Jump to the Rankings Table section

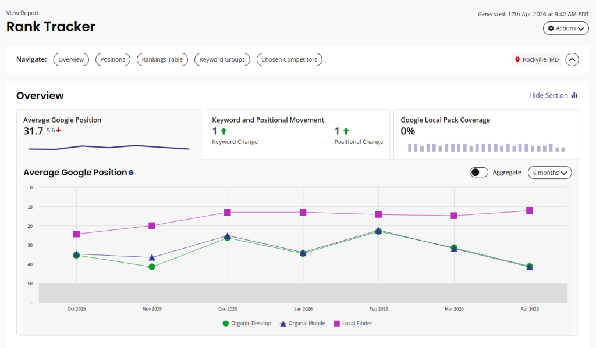(162, 60)
